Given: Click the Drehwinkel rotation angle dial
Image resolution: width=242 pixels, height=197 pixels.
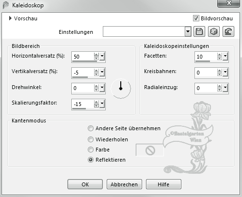Looking at the screenshot, I should [121, 89].
